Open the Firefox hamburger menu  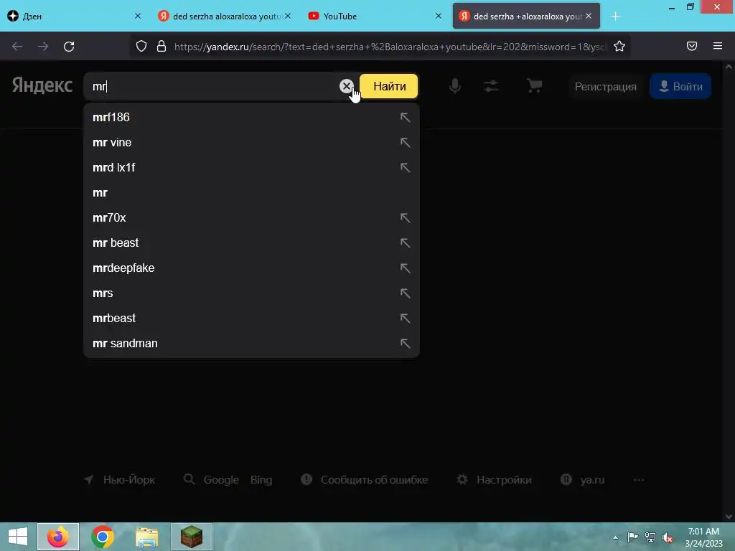718,46
